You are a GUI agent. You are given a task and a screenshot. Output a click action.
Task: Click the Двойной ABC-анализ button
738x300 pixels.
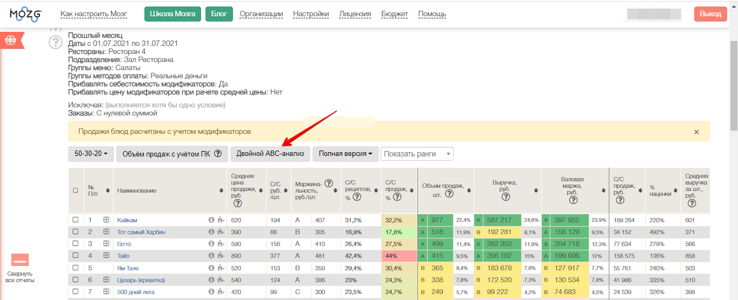click(270, 154)
